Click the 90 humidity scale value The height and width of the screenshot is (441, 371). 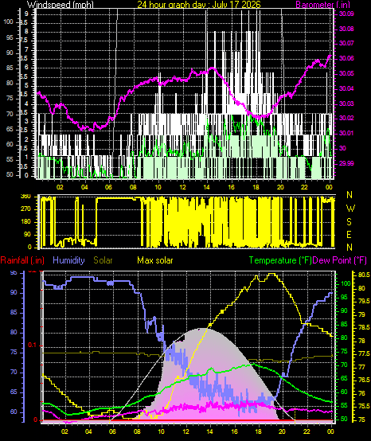14,292
